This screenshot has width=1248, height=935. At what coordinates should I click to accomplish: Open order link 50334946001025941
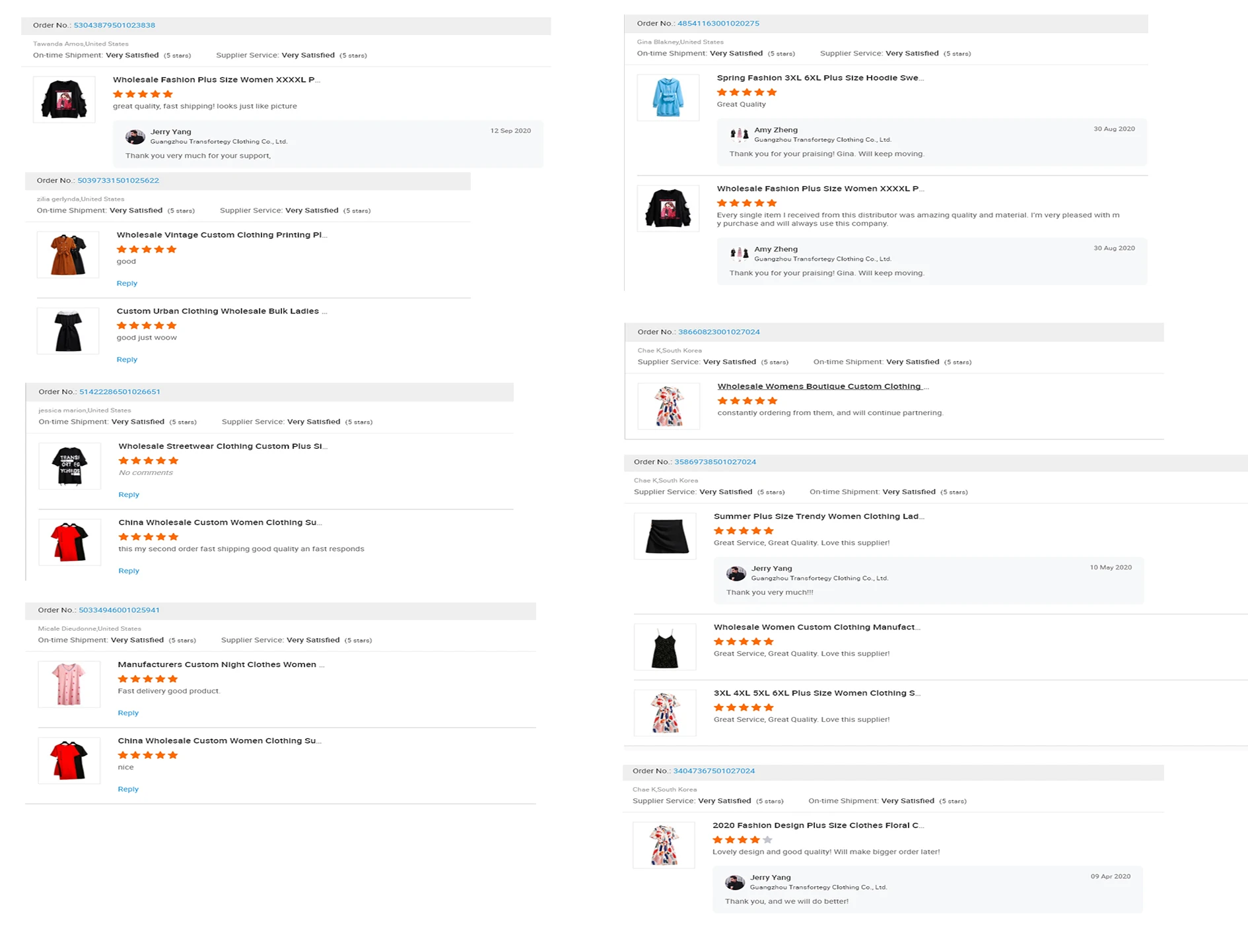119,610
